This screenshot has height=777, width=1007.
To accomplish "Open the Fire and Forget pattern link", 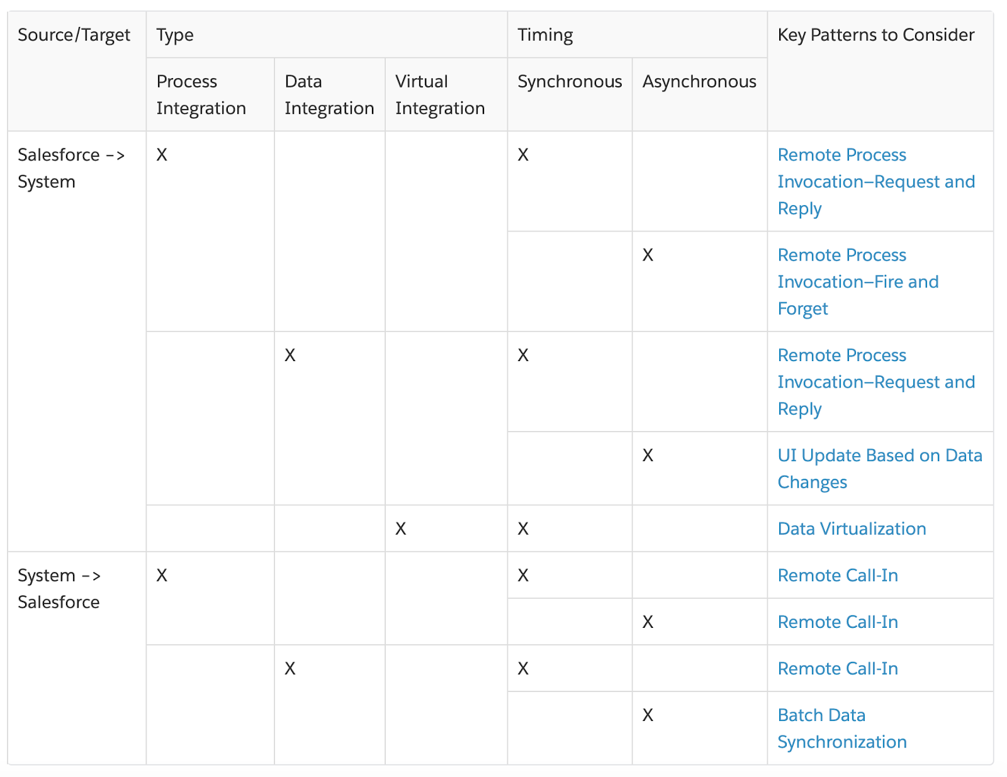I will pyautogui.click(x=857, y=282).
